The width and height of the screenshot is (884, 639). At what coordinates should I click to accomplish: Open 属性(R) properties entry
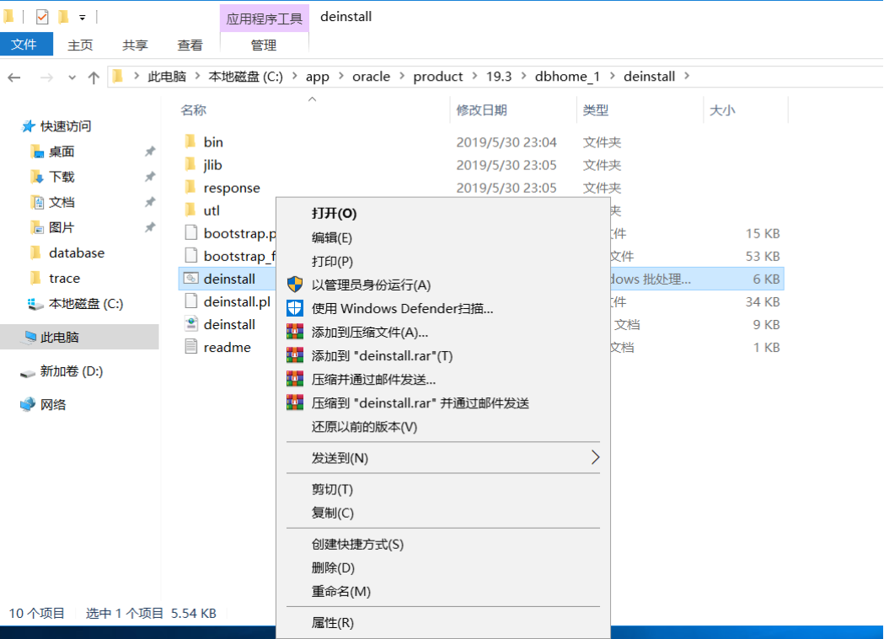pos(443,623)
